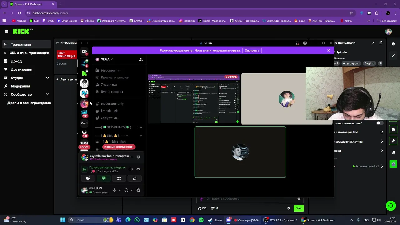The height and width of the screenshot is (225, 400).
Task: Bookmark this page with the star icon
Action: (351, 13)
